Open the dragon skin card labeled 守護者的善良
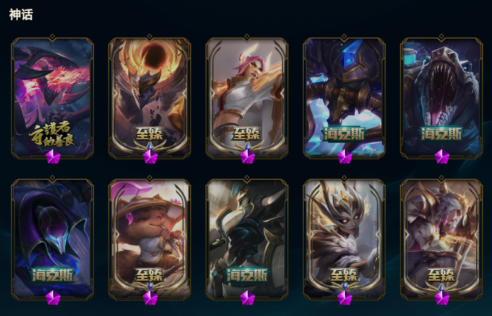 [x=52, y=98]
